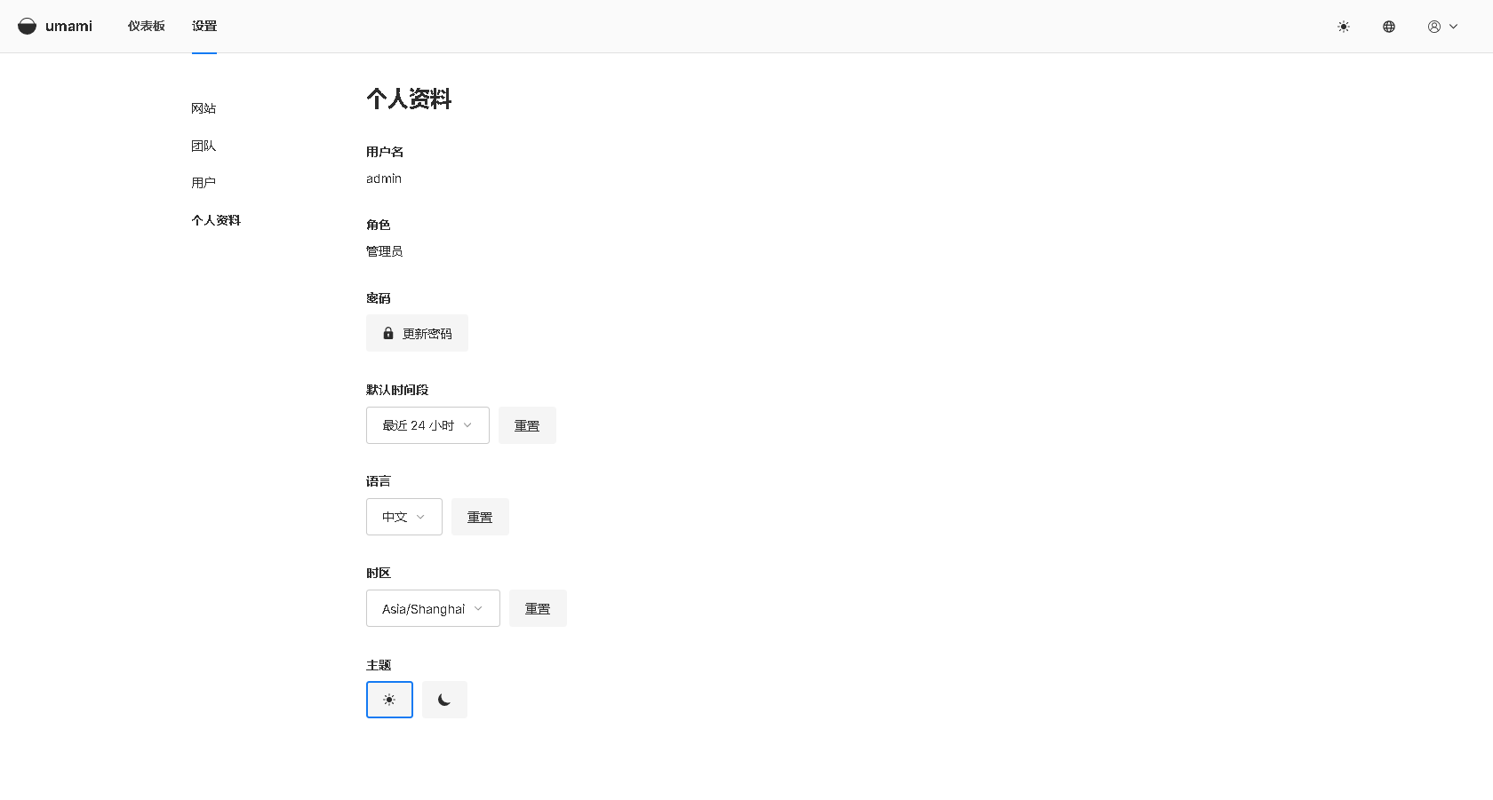Reset the timezone setting (重置)

point(538,608)
